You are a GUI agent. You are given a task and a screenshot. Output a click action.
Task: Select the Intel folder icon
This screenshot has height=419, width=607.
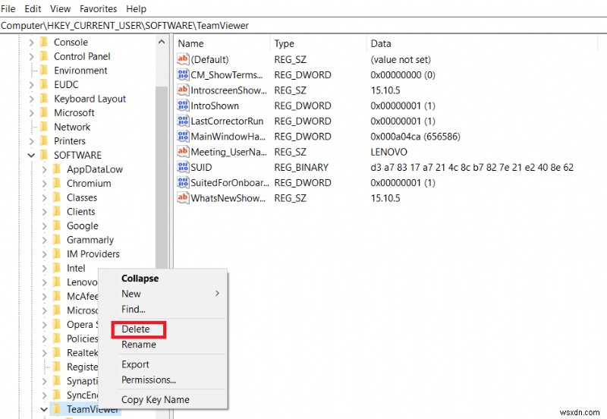coord(57,268)
